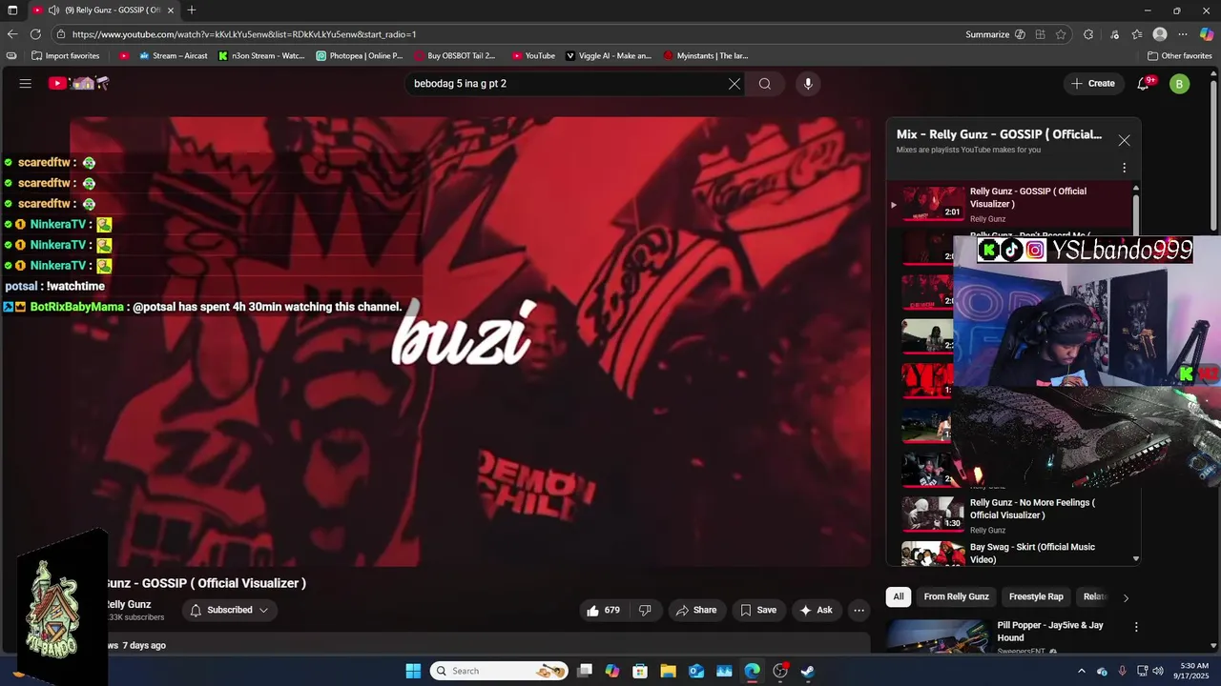
Task: Open the Pill Popper video thumbnail
Action: (x=937, y=636)
